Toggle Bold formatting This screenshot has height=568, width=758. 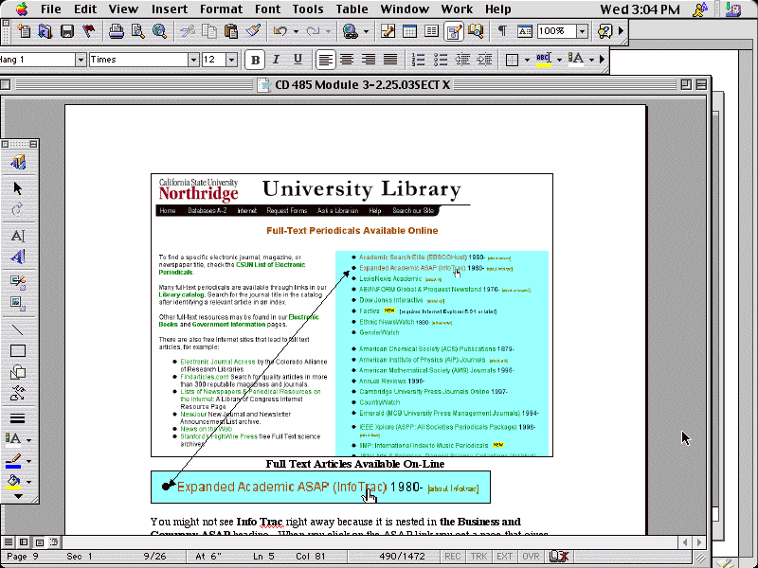click(255, 60)
